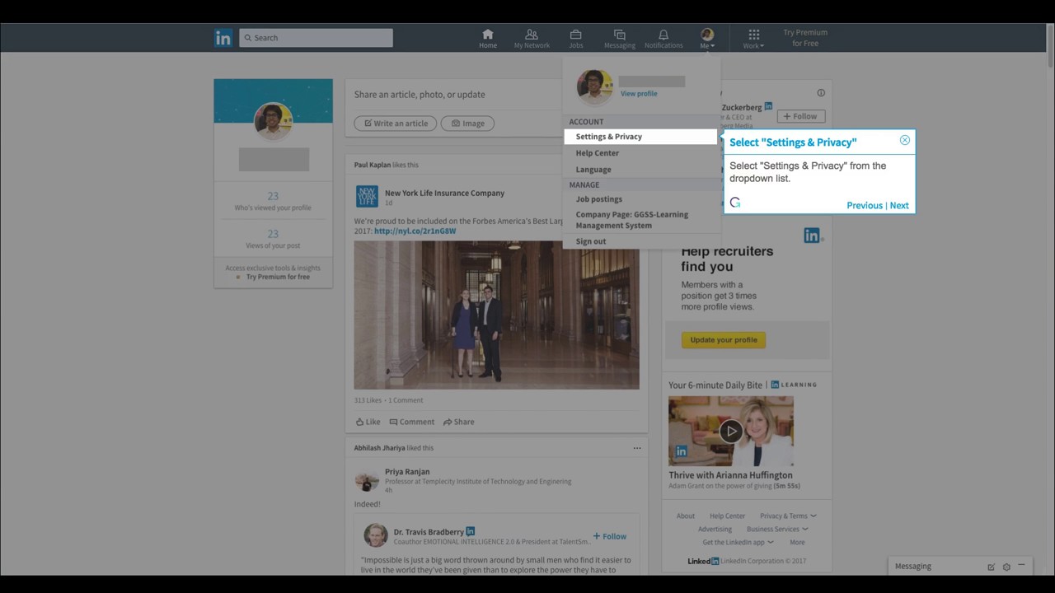Click the LinkedIn Learning logo
1055x593 pixels.
point(794,385)
